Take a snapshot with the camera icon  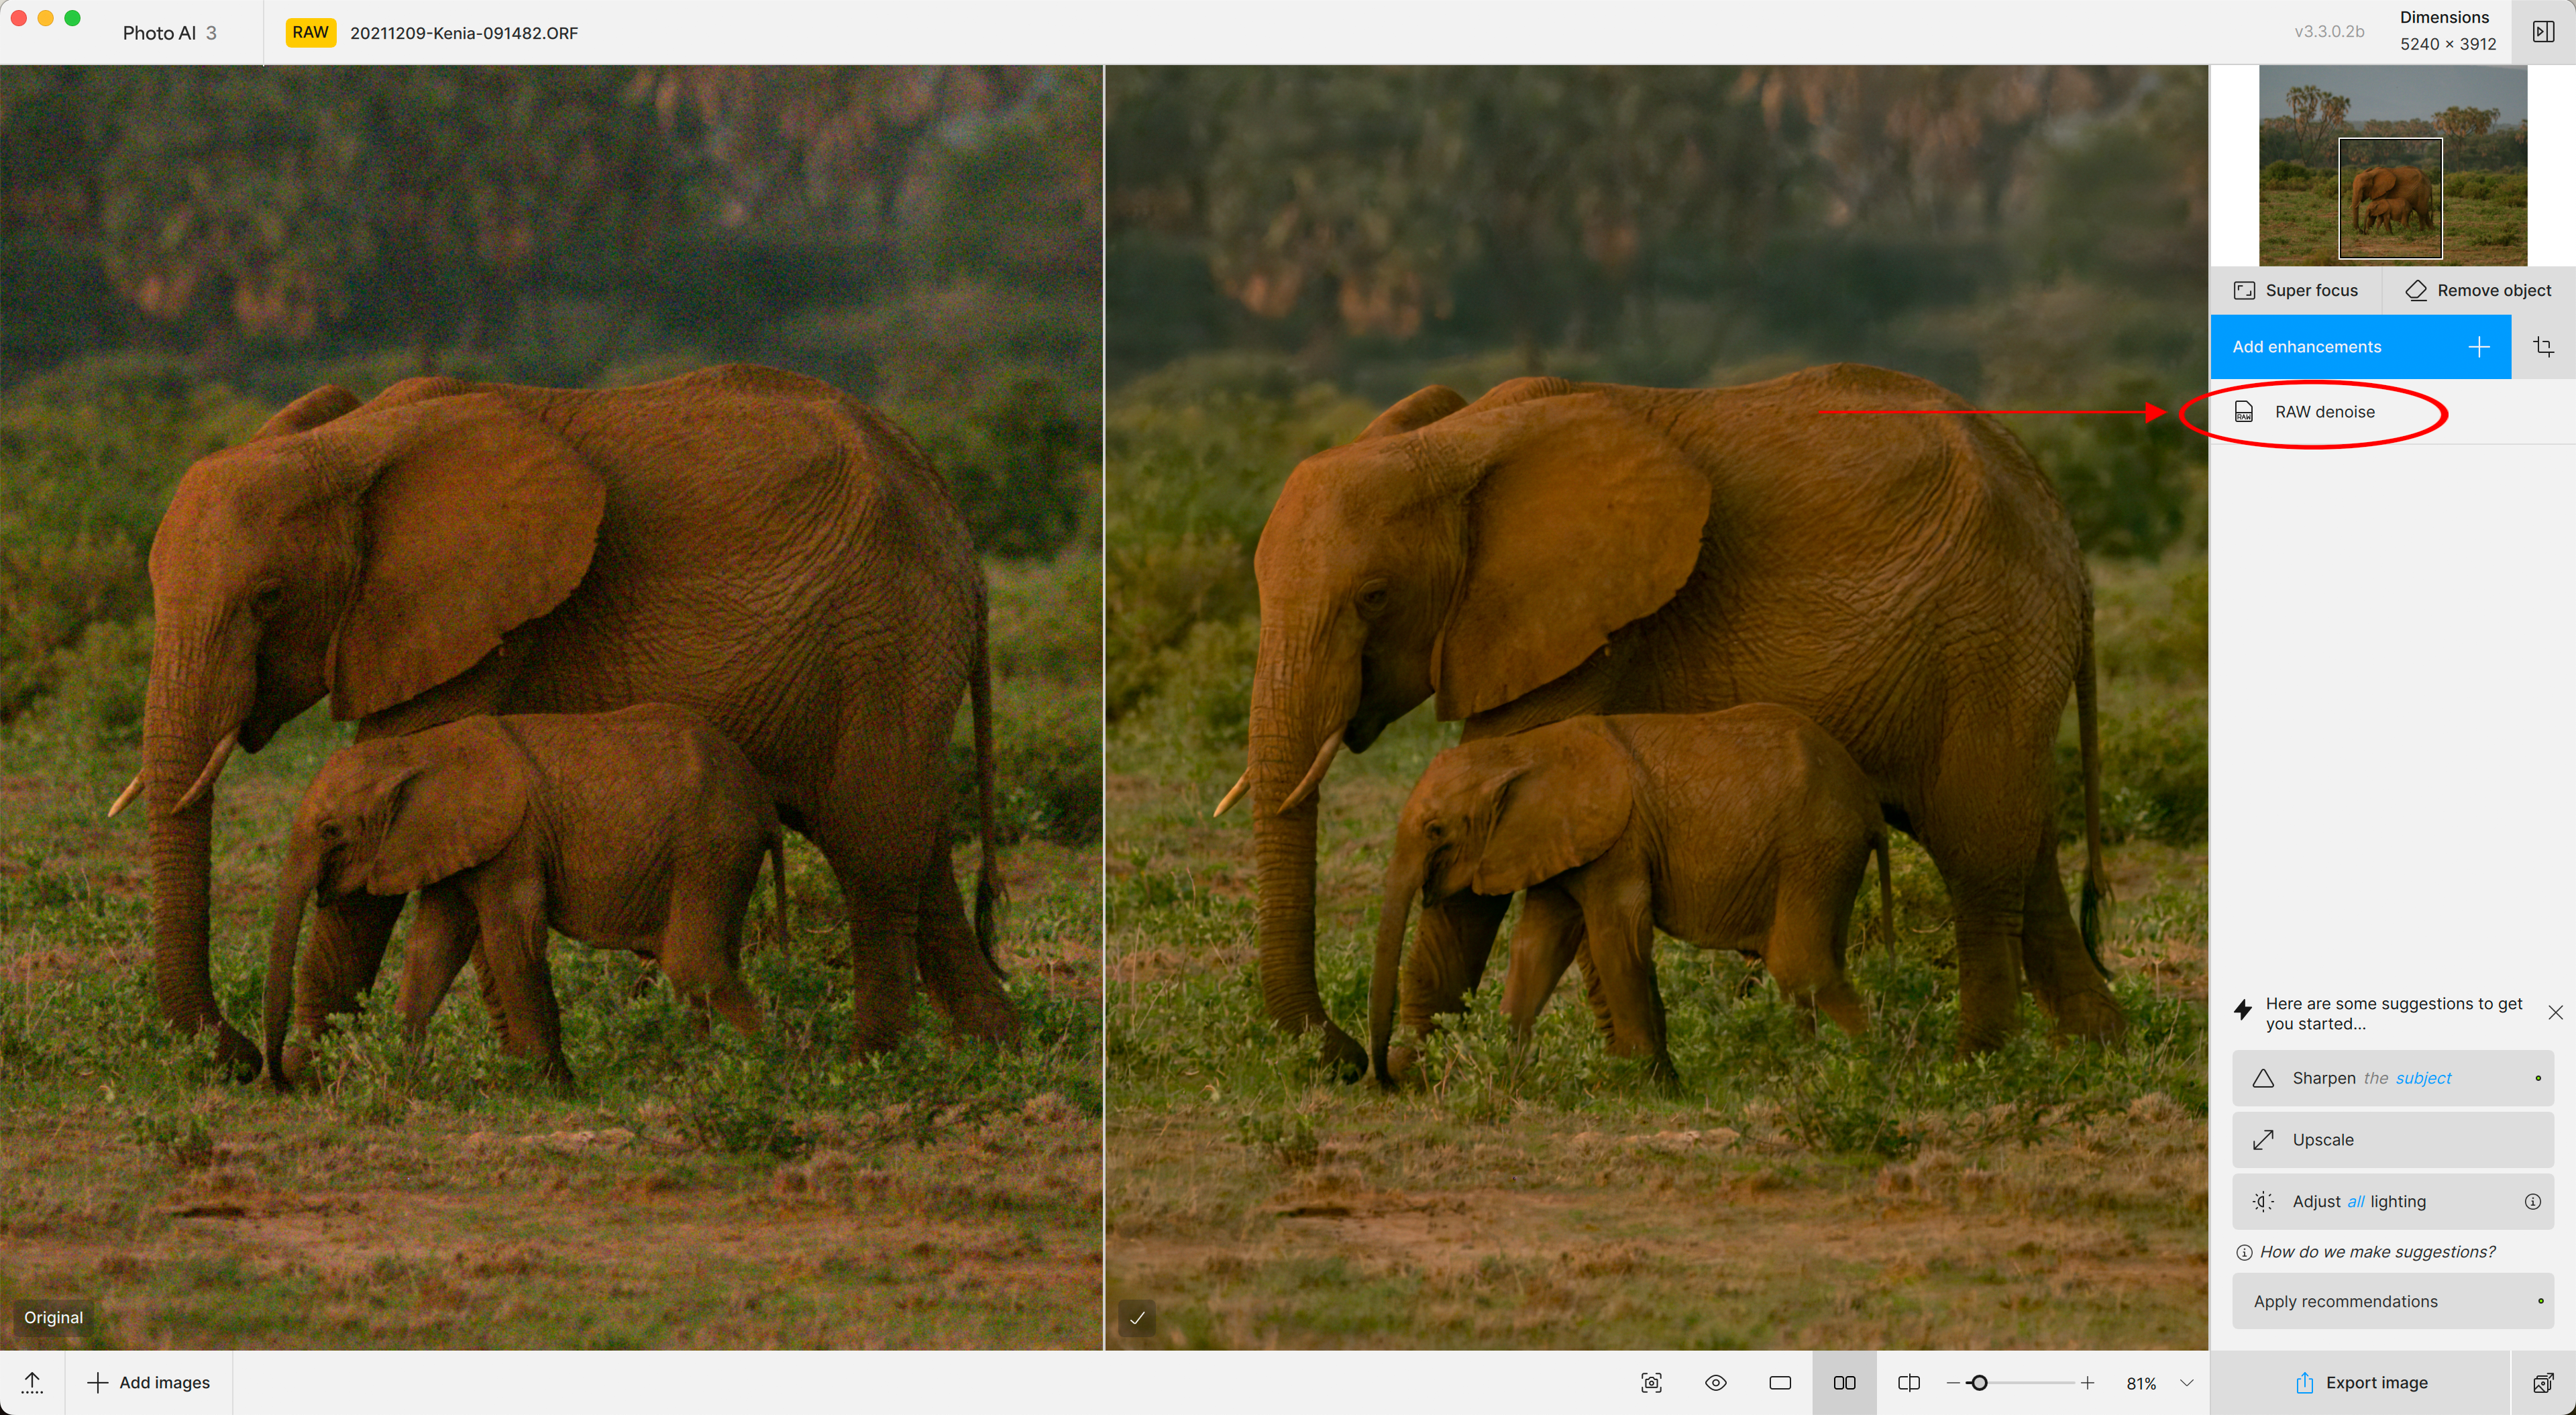coord(1651,1383)
